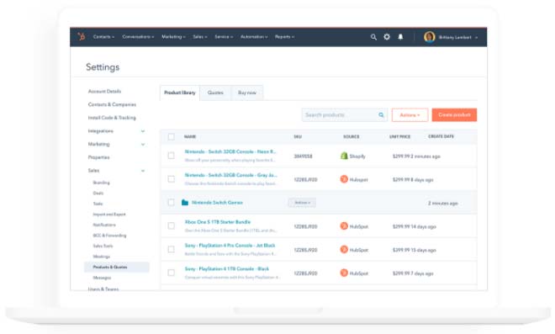The image size is (555, 334).
Task: Sort by the SOURCE column header
Action: (x=351, y=137)
